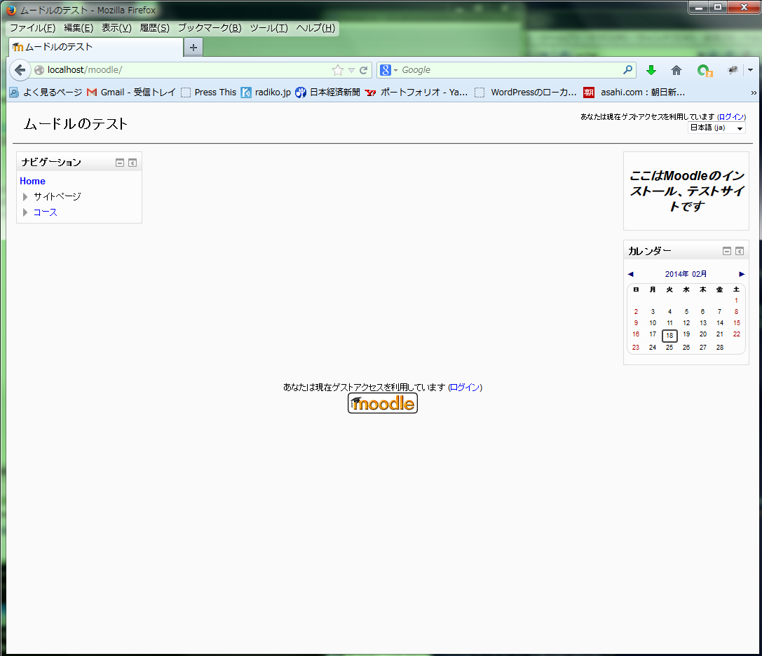Viewport: 762px width, 656px height.
Task: Click the header ログイン link
Action: point(731,116)
